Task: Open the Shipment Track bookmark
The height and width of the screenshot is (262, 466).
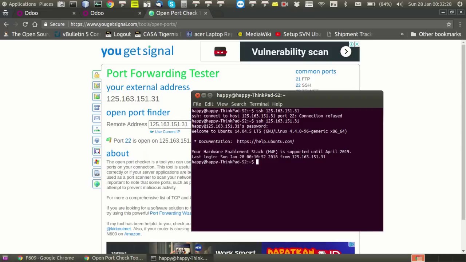Action: click(x=349, y=34)
